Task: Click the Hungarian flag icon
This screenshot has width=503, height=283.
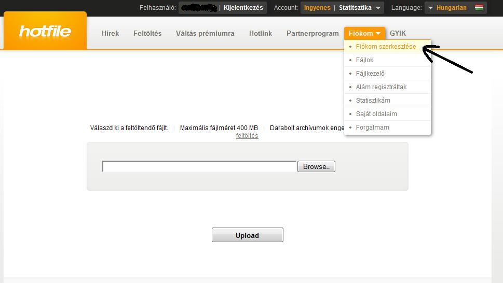Action: click(479, 7)
